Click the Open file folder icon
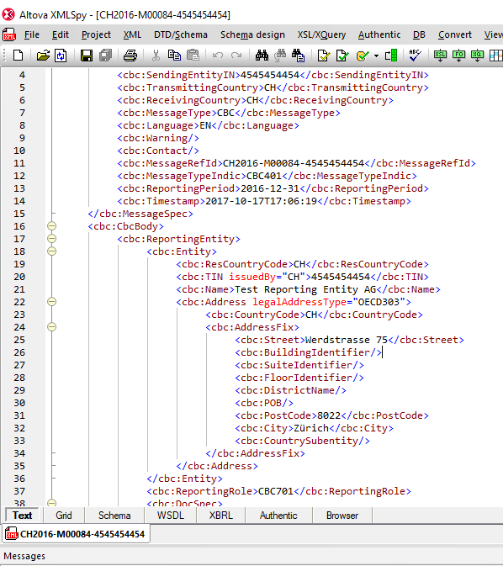Screen dimensions: 503x566 tap(43, 56)
